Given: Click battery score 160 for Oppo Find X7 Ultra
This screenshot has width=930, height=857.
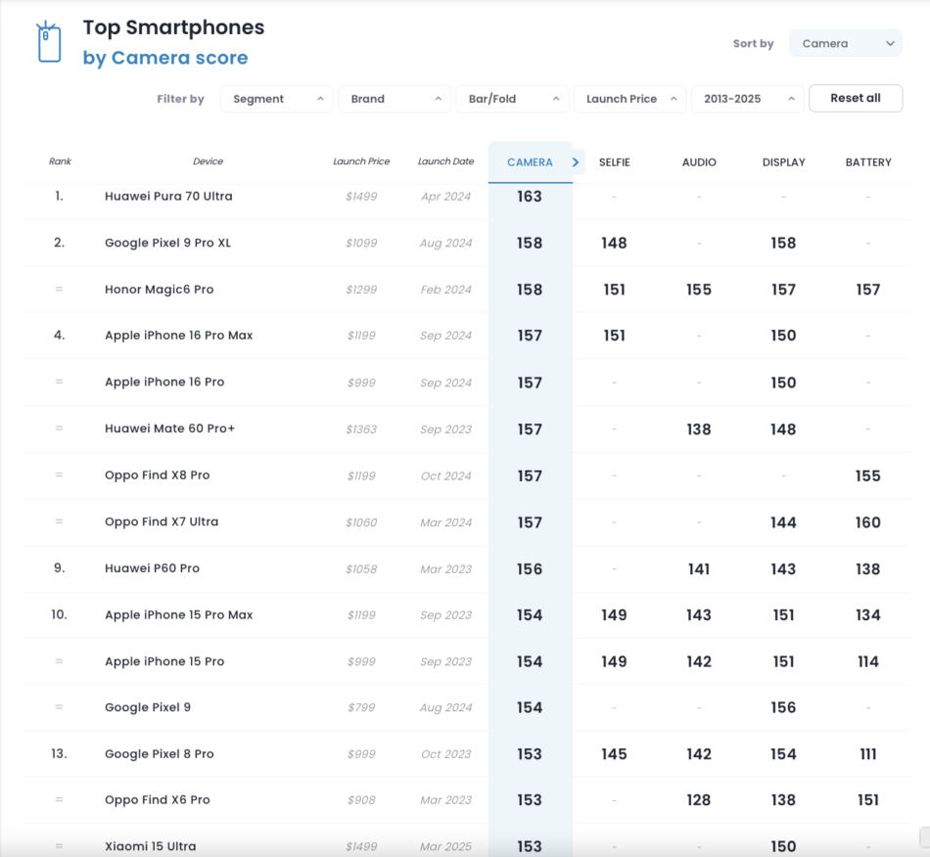Looking at the screenshot, I should coord(867,522).
